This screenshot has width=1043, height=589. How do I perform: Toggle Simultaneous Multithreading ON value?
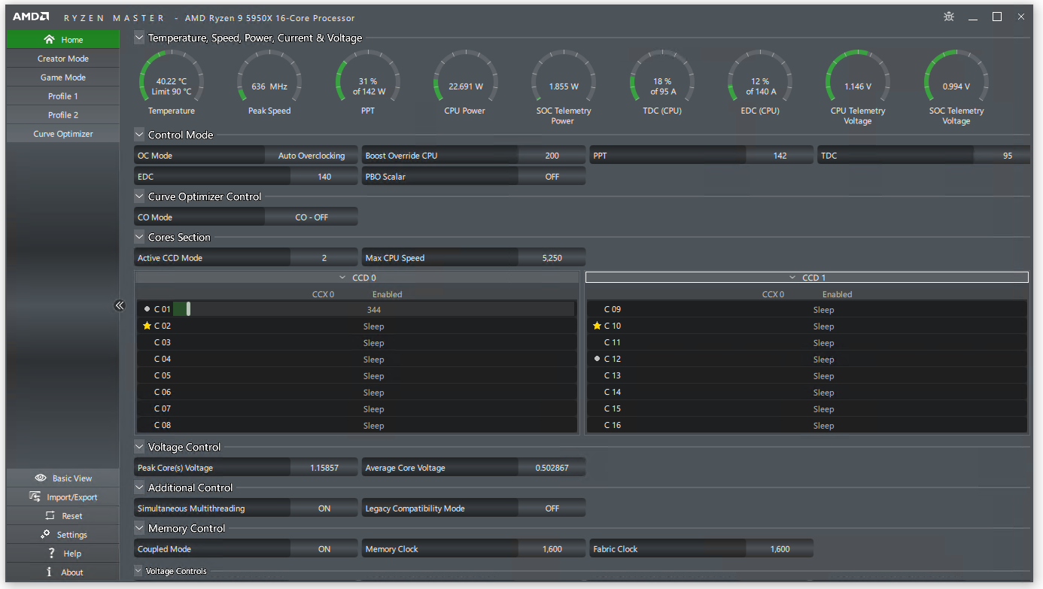click(324, 509)
